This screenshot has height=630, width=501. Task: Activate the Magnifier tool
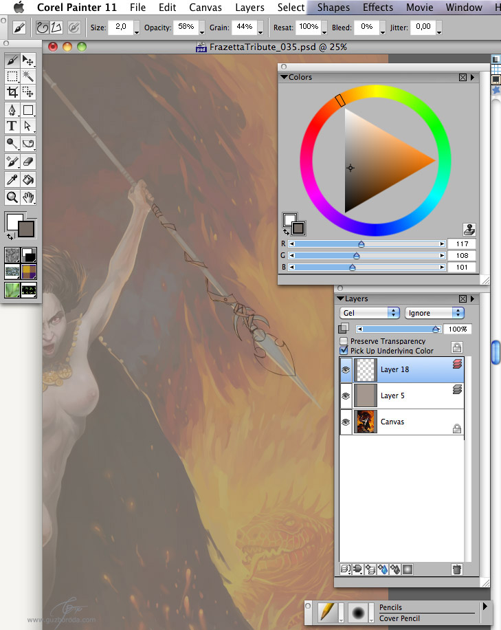tap(12, 197)
